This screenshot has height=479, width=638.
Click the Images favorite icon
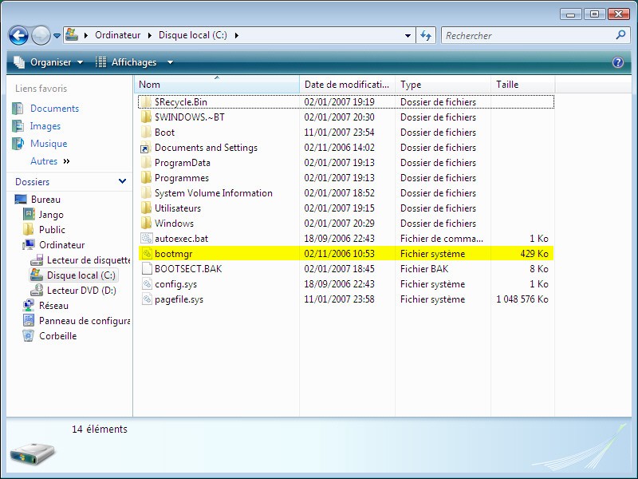[x=18, y=126]
